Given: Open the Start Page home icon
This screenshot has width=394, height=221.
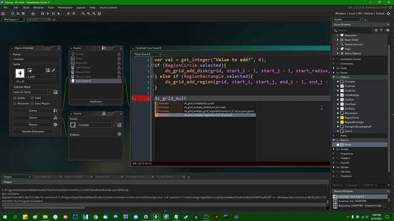Looking at the screenshot, I should (x=3, y=14).
